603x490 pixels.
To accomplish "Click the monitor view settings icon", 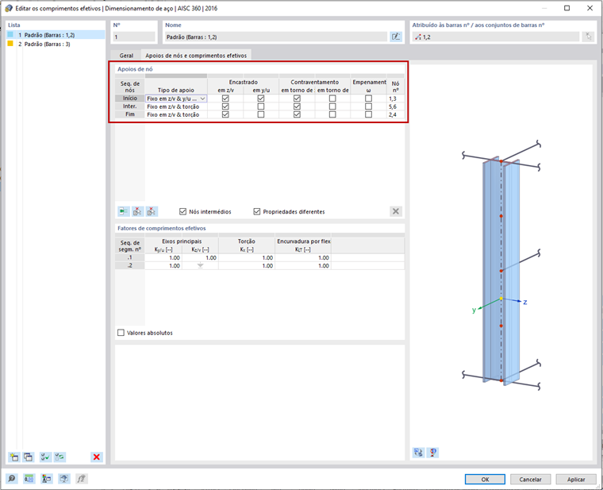I will tap(63, 478).
